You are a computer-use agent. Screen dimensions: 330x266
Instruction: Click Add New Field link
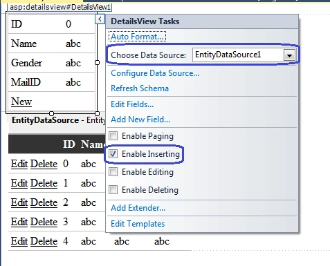(x=140, y=120)
